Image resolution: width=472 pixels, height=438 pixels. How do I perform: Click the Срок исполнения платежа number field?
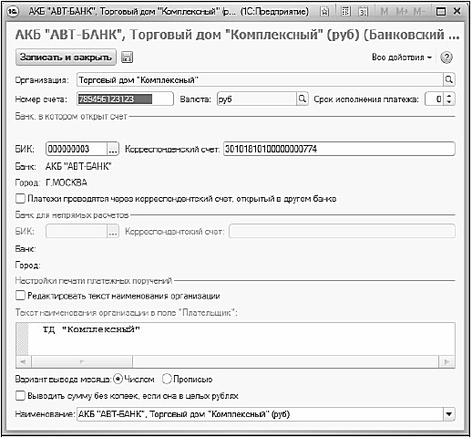(x=435, y=99)
